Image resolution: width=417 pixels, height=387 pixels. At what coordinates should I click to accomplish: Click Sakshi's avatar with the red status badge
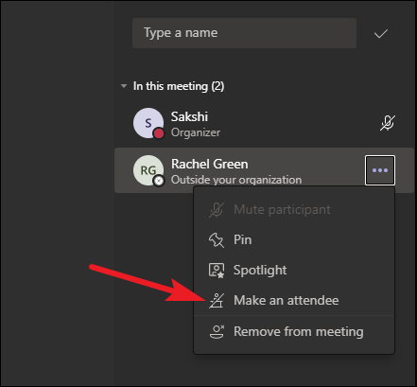click(148, 123)
